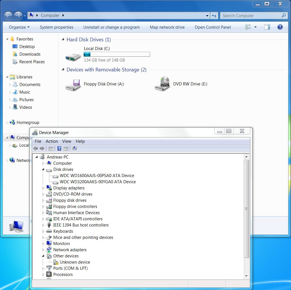Open the Help menu in Device Manager
The width and height of the screenshot is (291, 290).
(x=80, y=141)
